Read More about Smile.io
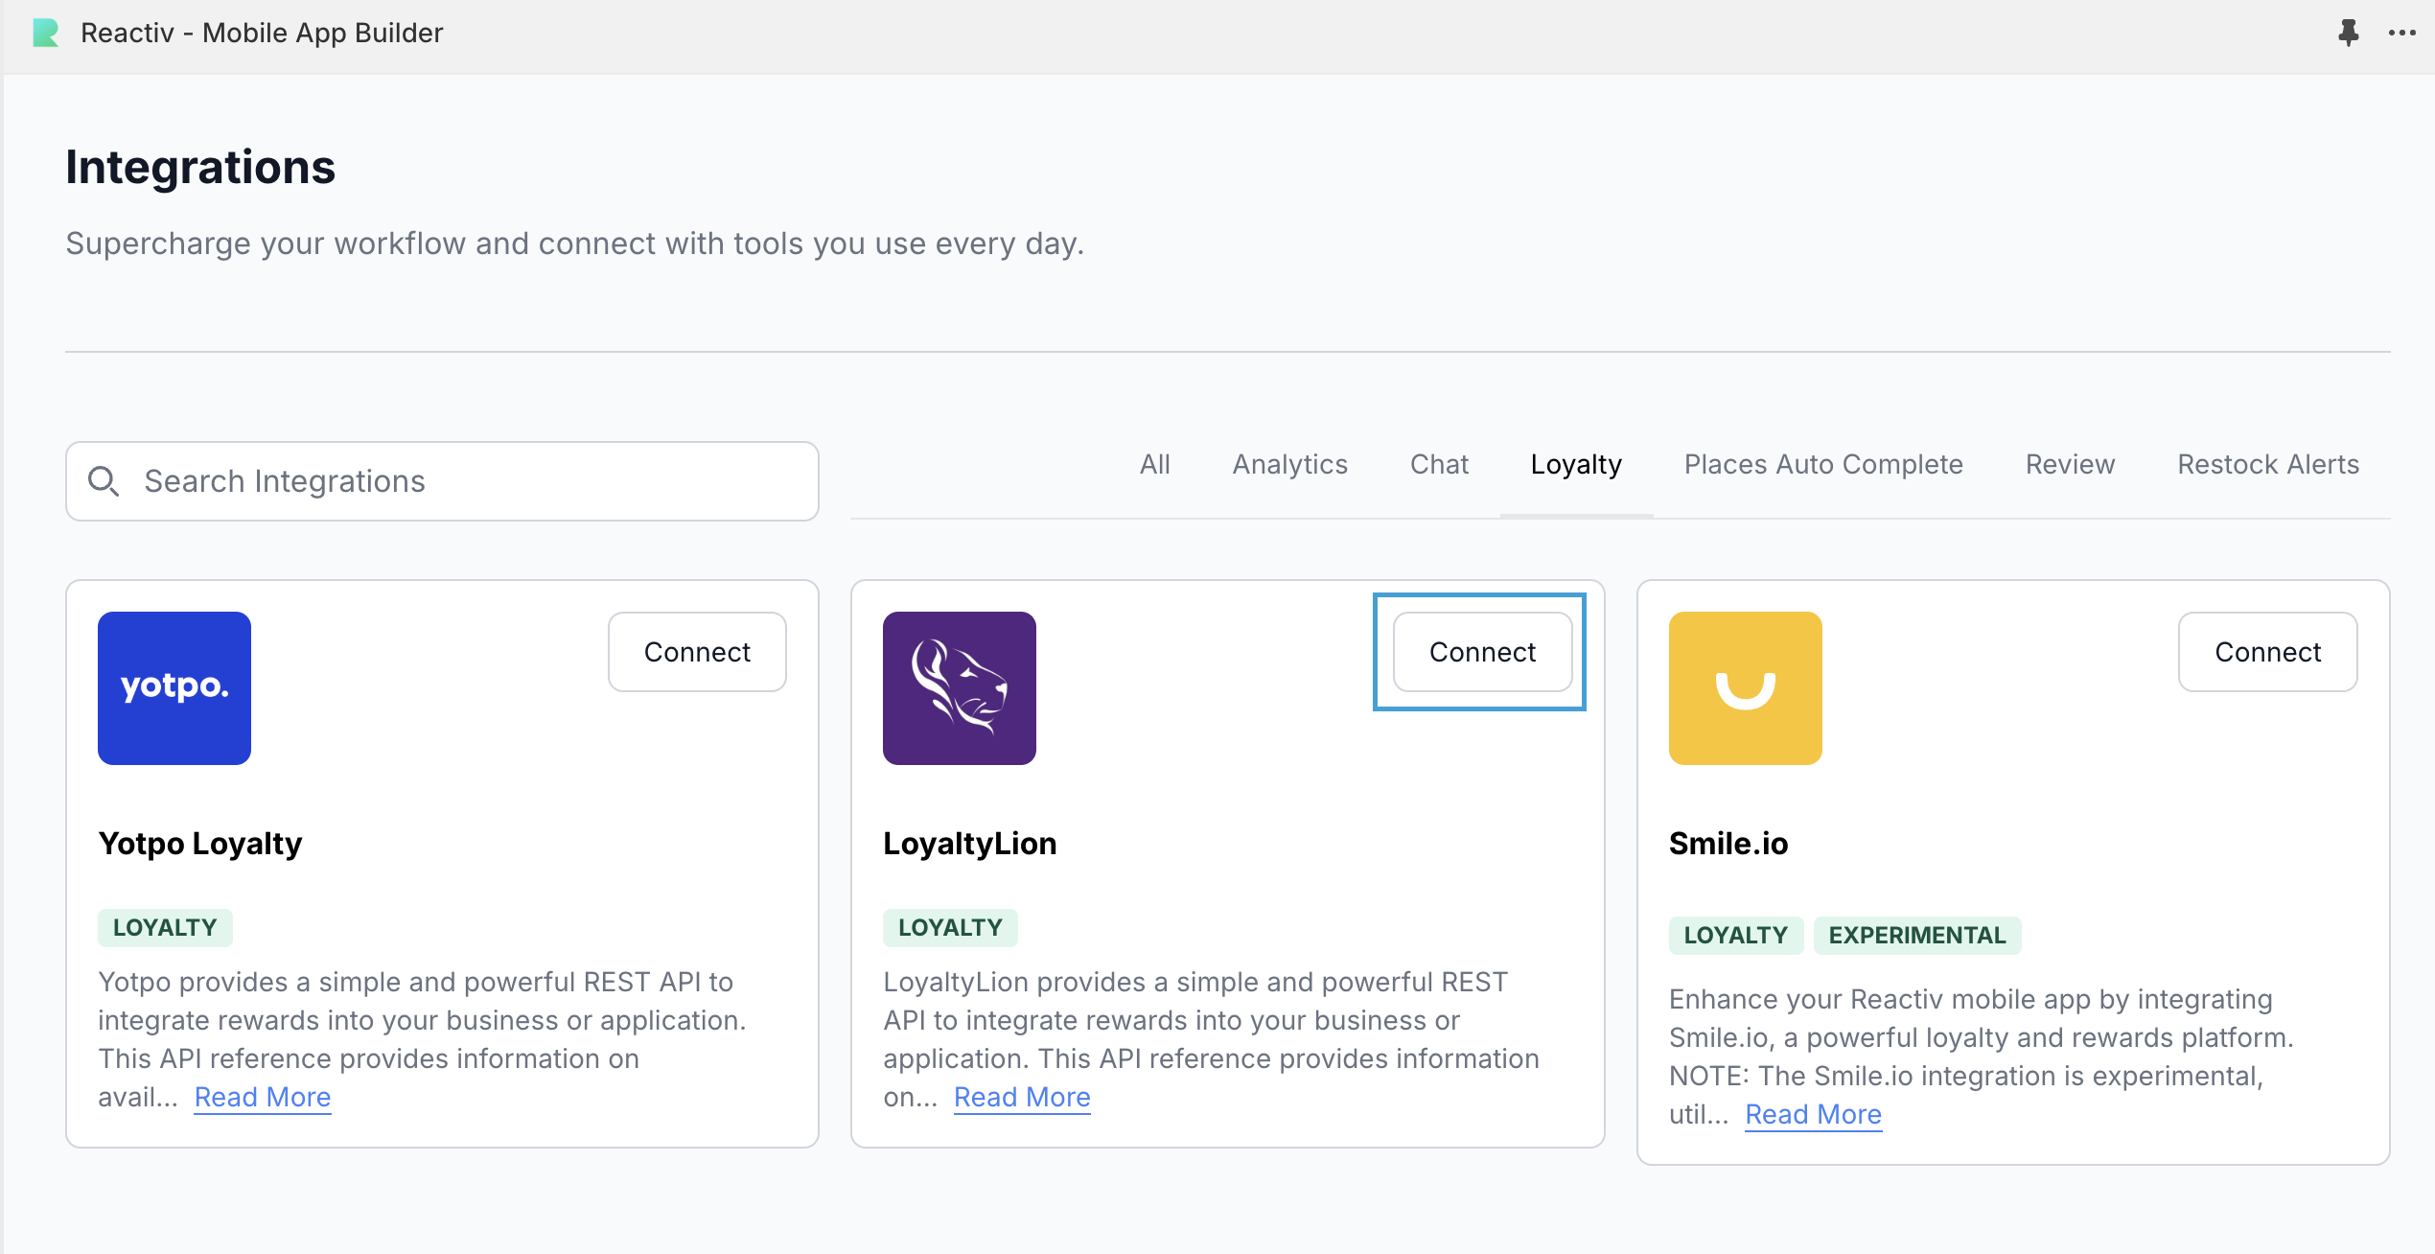 tap(1813, 1114)
